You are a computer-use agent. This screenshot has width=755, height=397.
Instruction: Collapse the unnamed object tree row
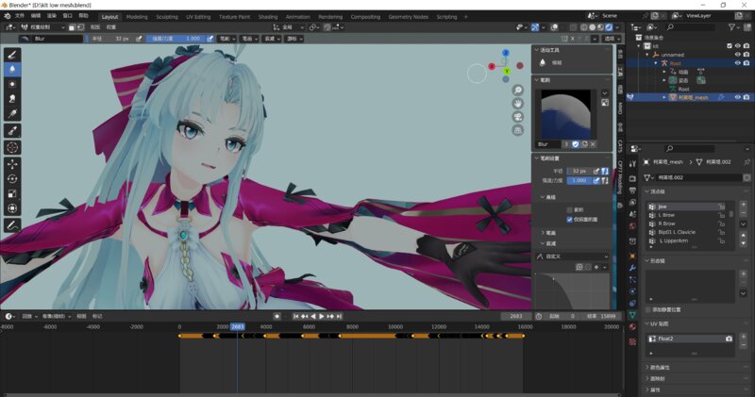pos(647,55)
